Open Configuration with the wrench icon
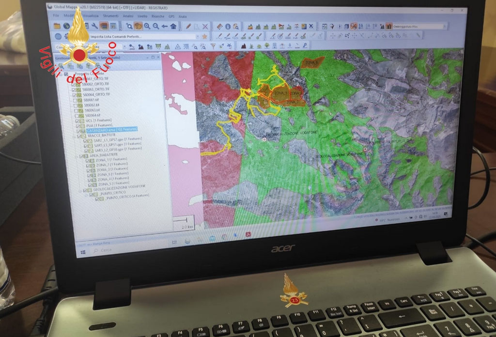Viewport: 496px width, 337px height. (94, 26)
